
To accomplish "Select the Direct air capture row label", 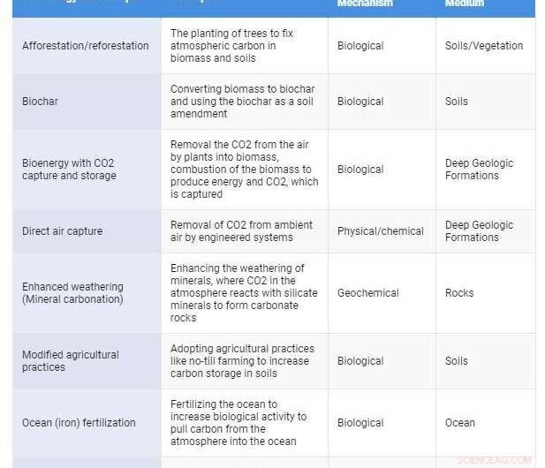I will (x=63, y=231).
